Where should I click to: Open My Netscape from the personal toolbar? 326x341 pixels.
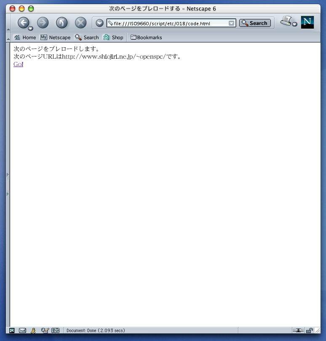click(x=56, y=38)
